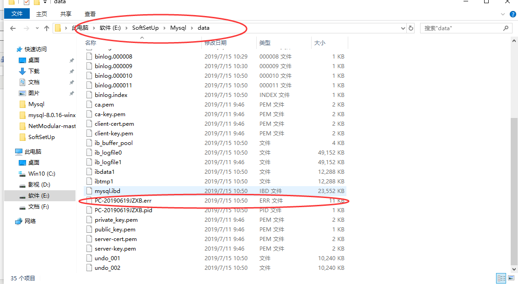Open the 文件 ribbon tab

coord(17,14)
